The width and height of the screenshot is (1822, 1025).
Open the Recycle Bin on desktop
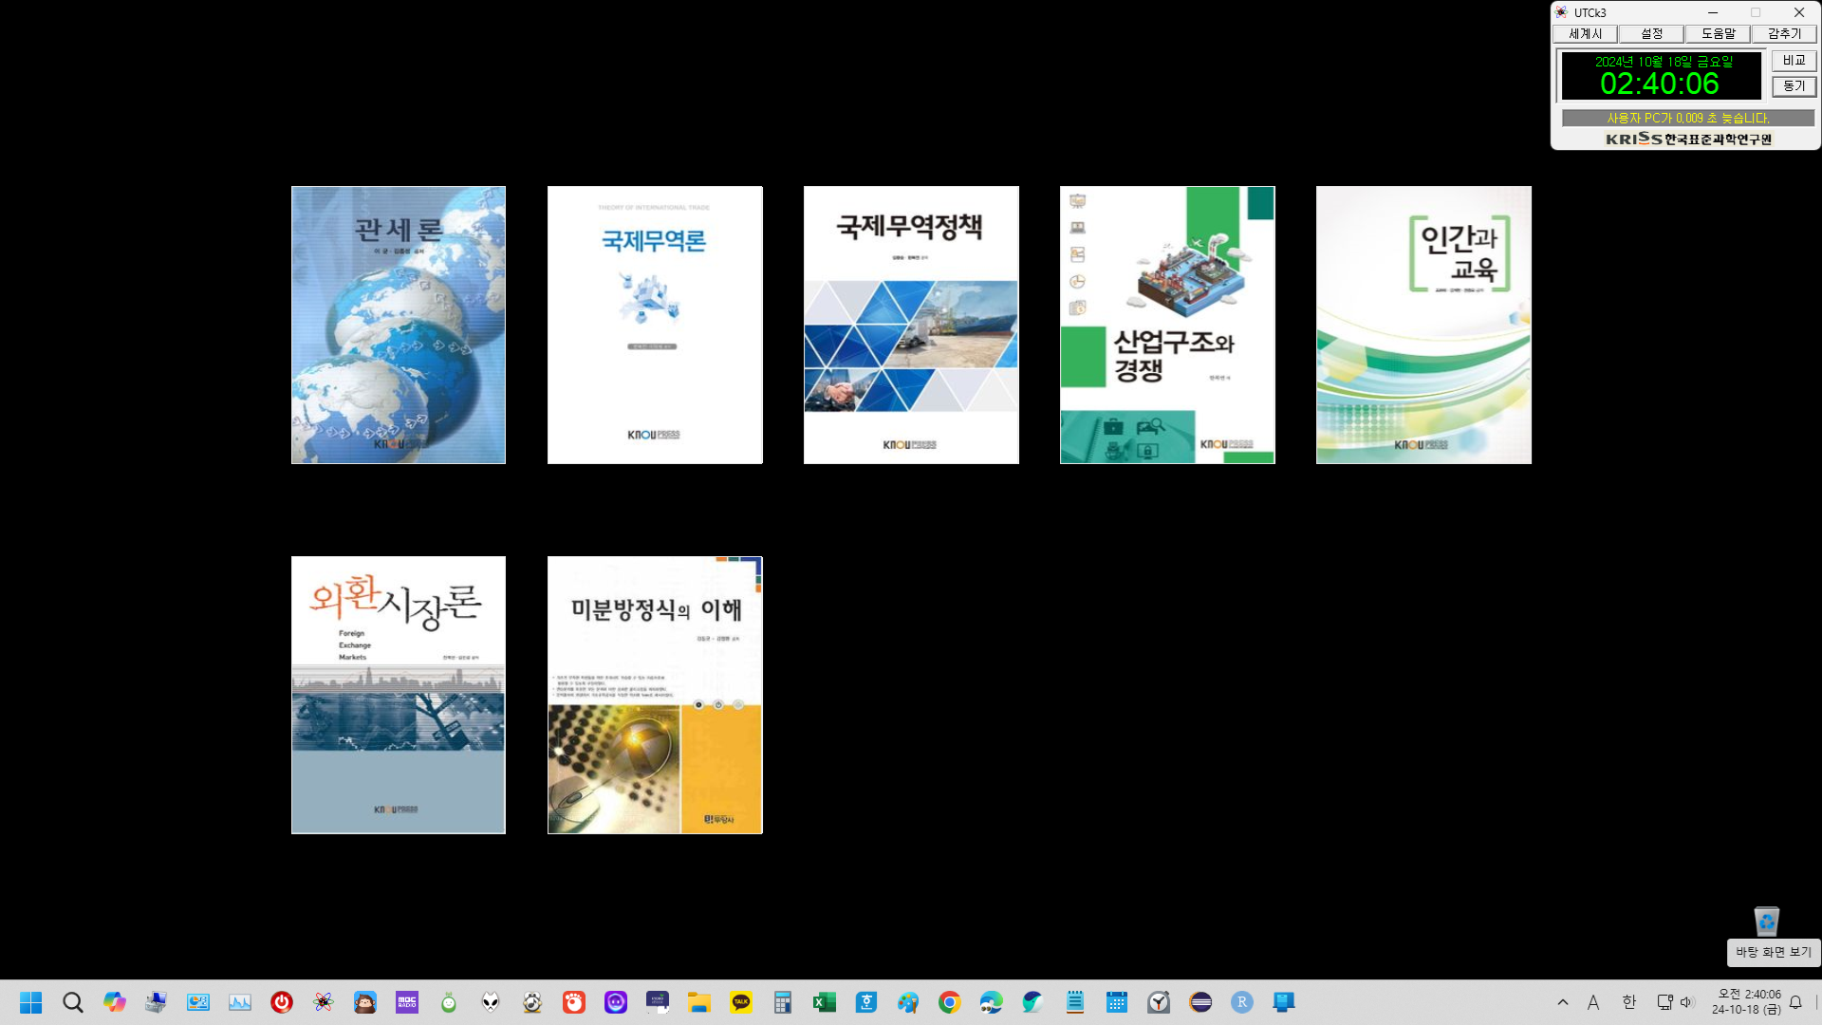click(x=1766, y=921)
